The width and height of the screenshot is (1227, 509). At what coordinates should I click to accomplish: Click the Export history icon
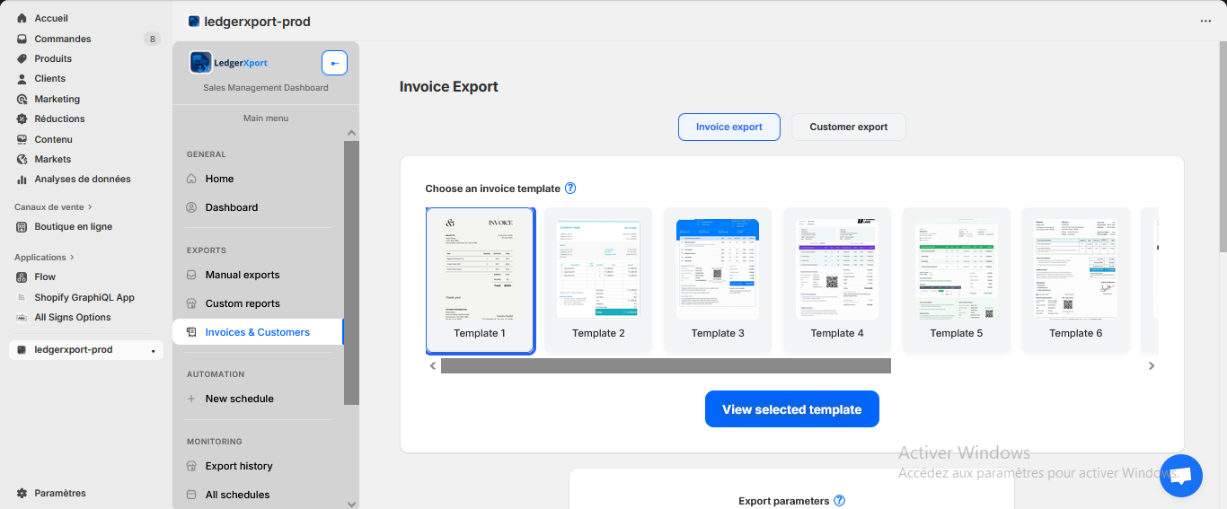pyautogui.click(x=191, y=466)
